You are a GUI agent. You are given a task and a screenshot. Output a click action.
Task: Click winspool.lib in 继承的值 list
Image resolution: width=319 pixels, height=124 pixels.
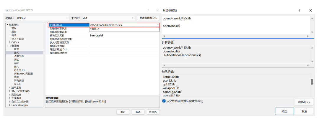171,88
